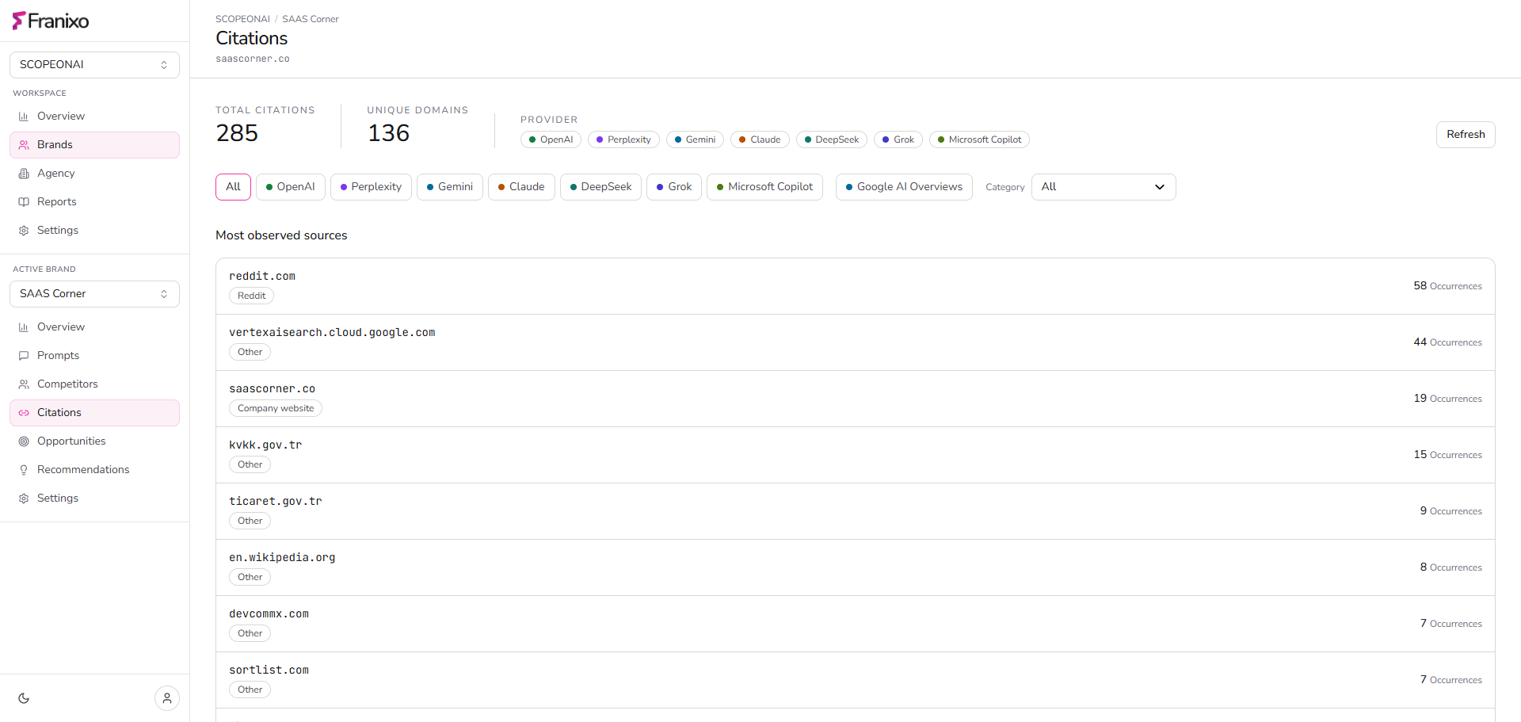This screenshot has height=722, width=1521.
Task: Go to workspace Overview menu item
Action: (94, 117)
